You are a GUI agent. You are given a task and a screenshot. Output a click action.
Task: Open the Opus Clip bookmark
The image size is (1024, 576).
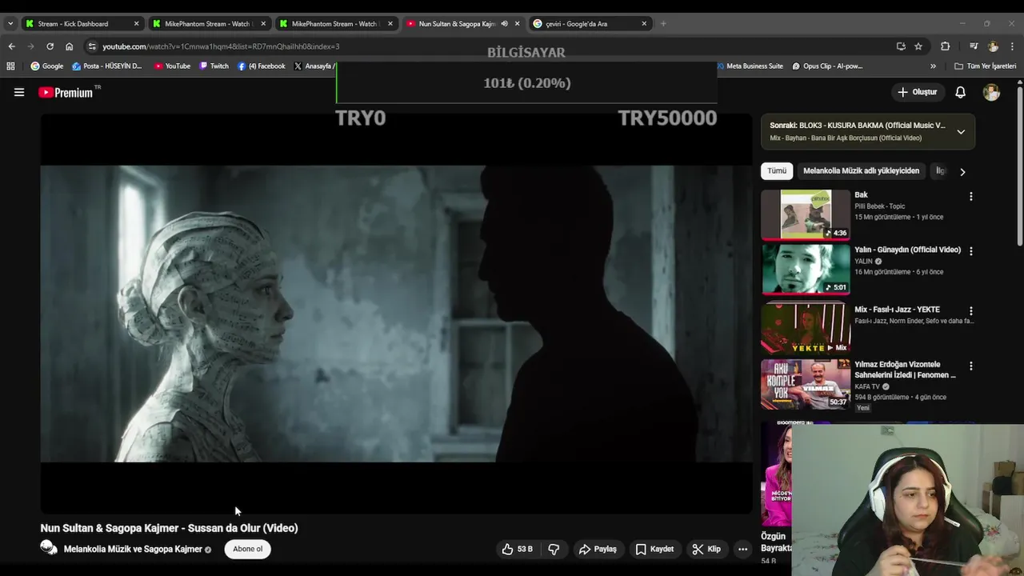tap(828, 66)
